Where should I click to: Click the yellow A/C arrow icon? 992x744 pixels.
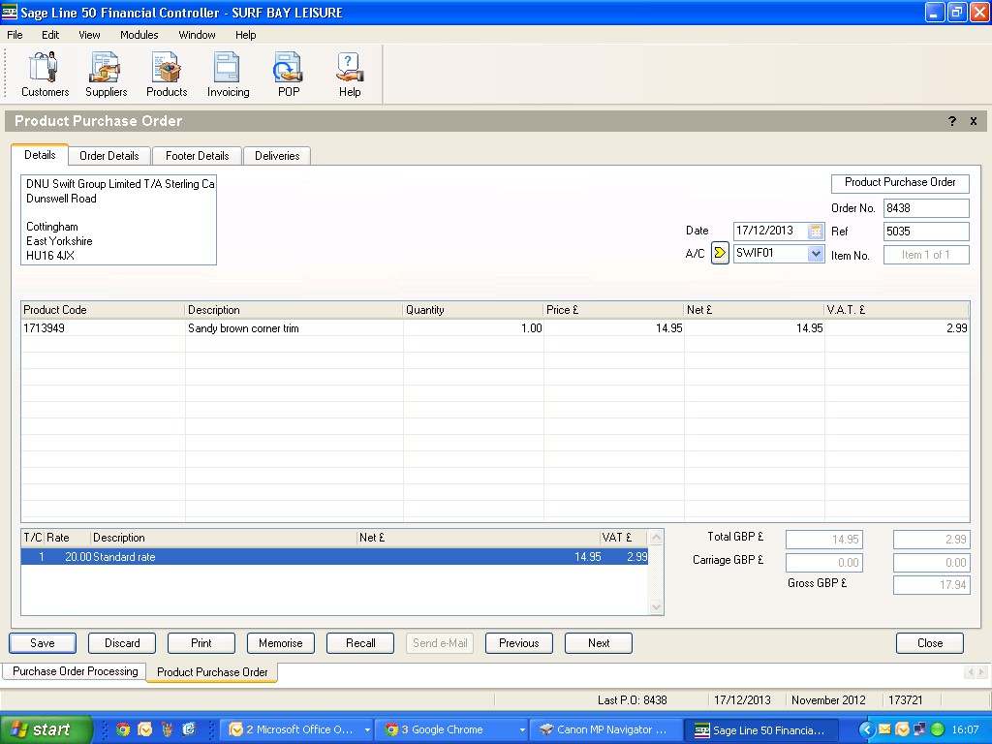coord(720,254)
